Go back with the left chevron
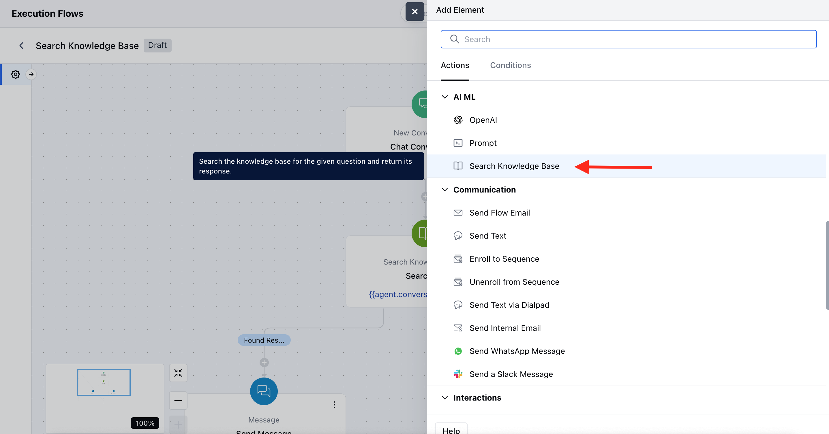Screen dimensions: 829x434 point(22,46)
